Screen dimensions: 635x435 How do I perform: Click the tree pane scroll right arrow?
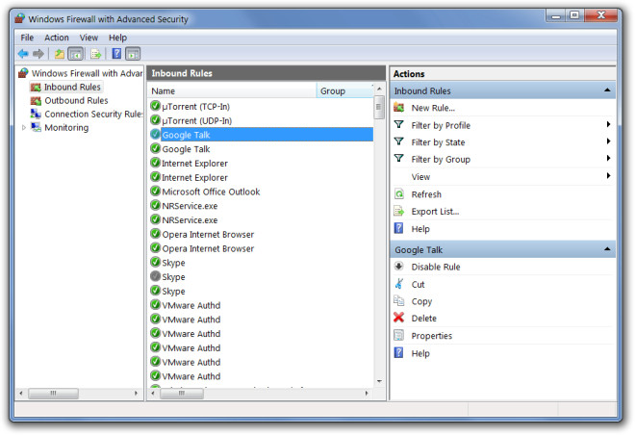tap(136, 393)
